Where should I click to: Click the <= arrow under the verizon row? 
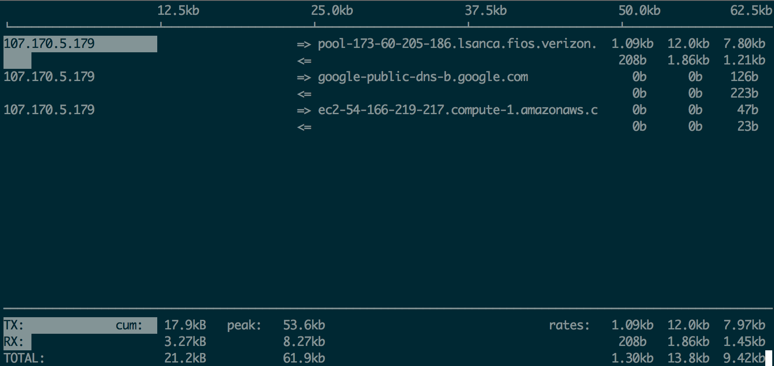pyautogui.click(x=304, y=61)
